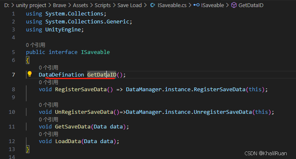
Task: Click the opening brace on line 6
Action: pyautogui.click(x=28, y=60)
